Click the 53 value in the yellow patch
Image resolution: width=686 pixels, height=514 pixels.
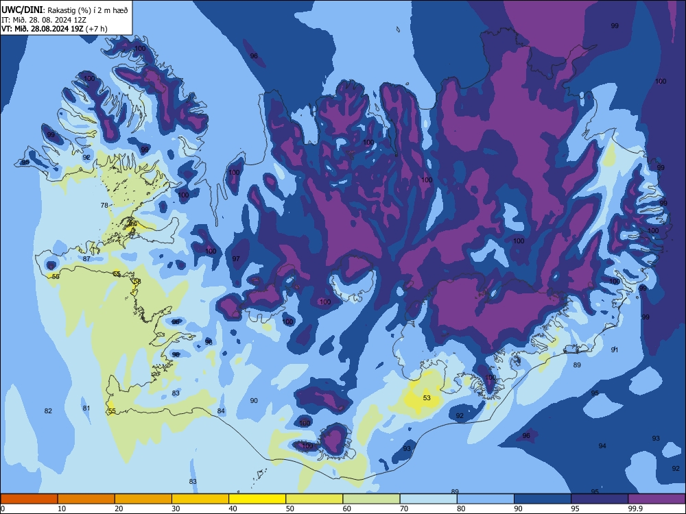pos(427,397)
